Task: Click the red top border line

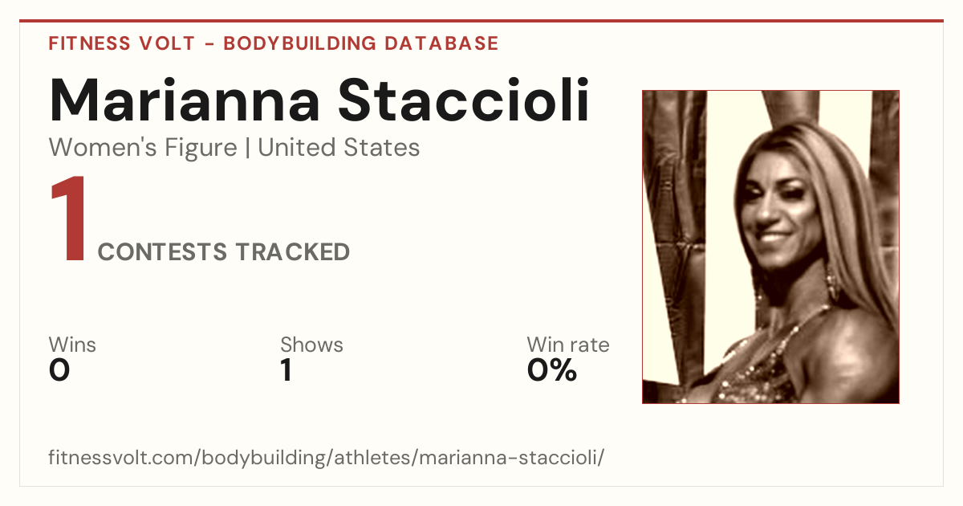Action: [x=481, y=21]
